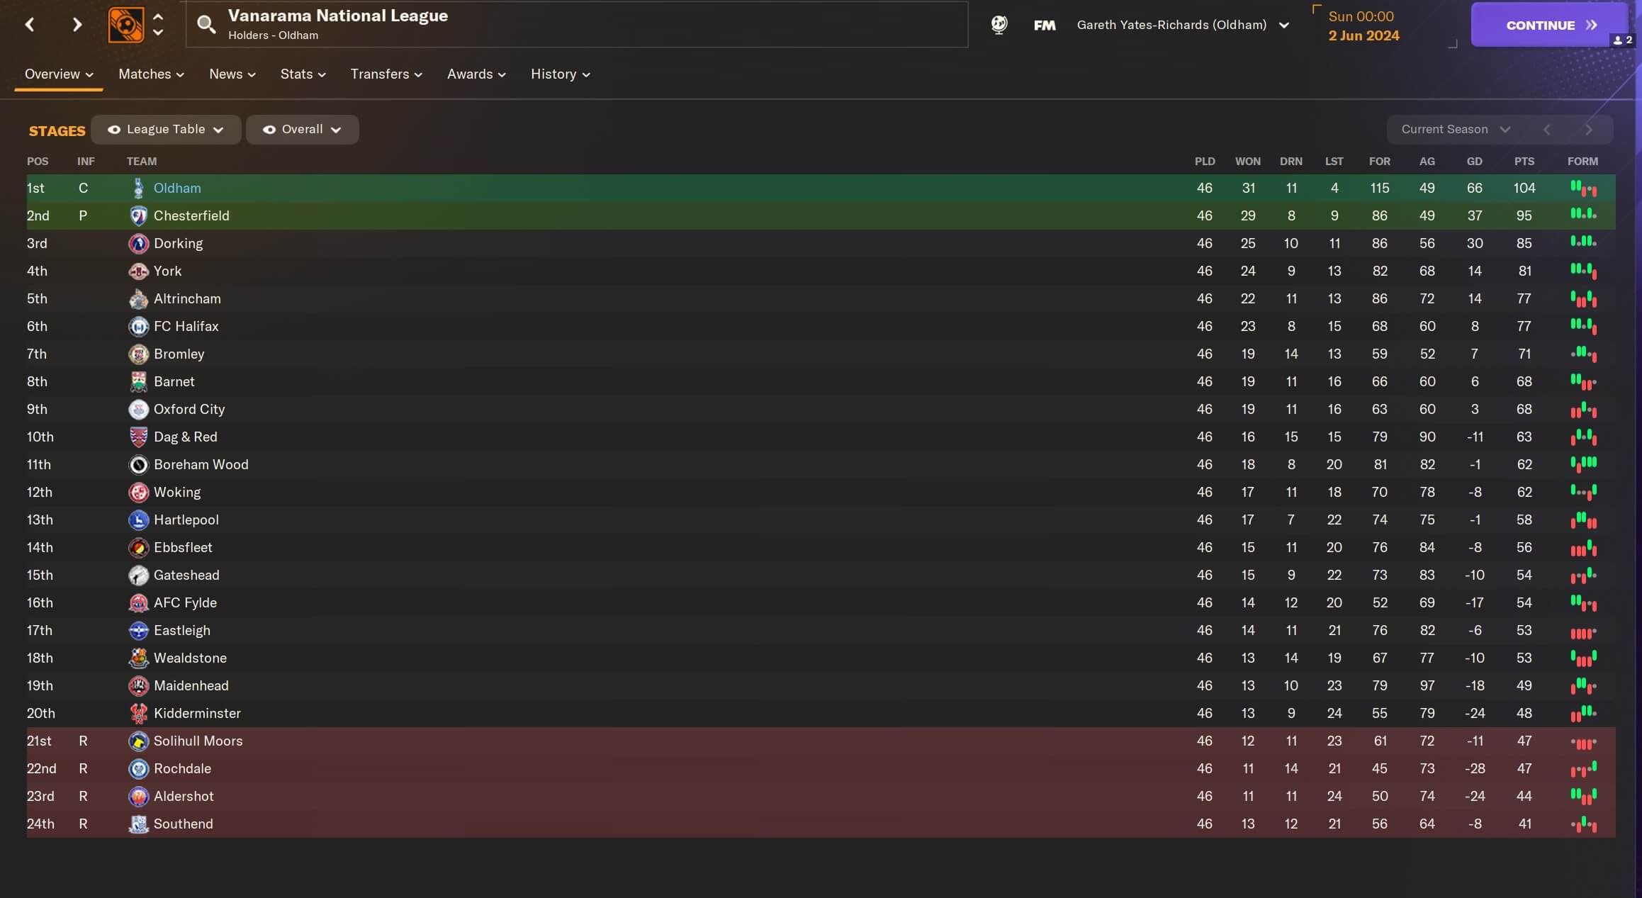Open the orange club badge menu
This screenshot has width=1642, height=898.
(126, 25)
